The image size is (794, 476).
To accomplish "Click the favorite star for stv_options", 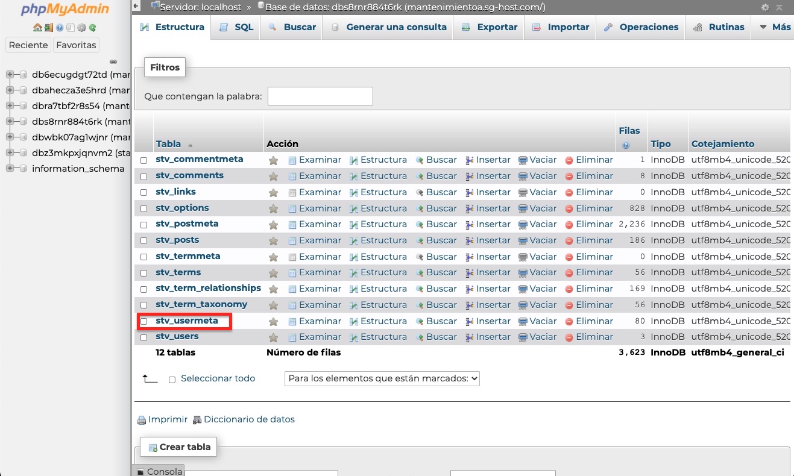I will (273, 208).
